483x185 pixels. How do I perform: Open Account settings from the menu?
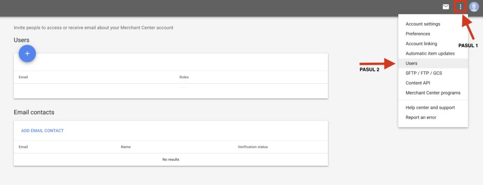(433, 24)
